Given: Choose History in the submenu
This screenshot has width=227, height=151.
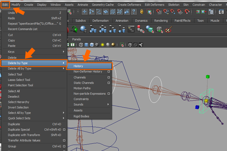Looking at the screenshot, I should pyautogui.click(x=89, y=66).
